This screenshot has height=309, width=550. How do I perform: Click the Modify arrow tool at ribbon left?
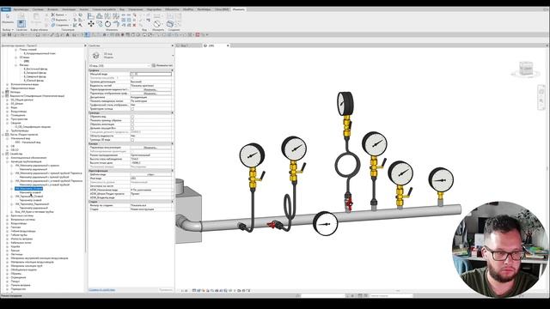tap(8, 16)
